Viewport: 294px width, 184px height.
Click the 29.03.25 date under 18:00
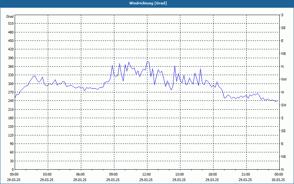[x=212, y=180]
